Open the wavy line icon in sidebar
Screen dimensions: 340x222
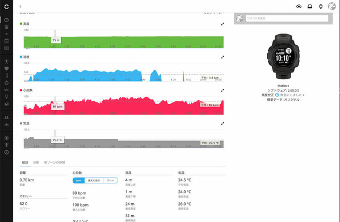click(6, 34)
